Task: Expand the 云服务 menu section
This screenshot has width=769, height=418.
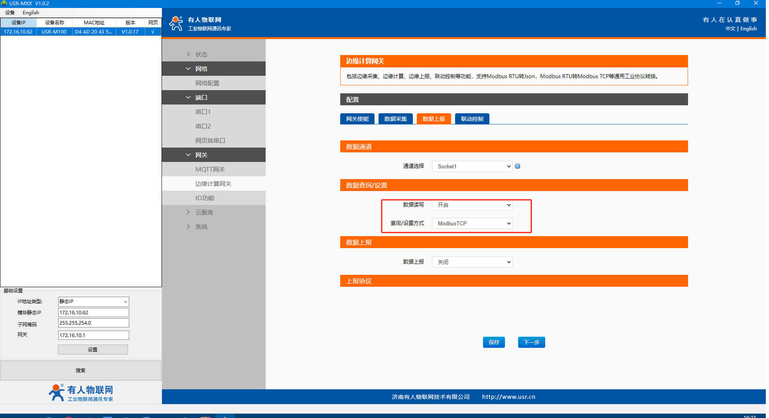Action: click(204, 212)
